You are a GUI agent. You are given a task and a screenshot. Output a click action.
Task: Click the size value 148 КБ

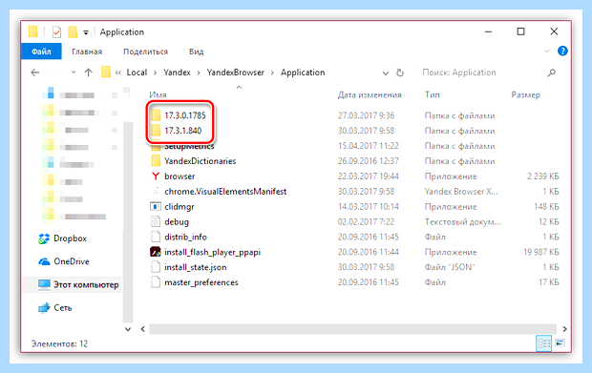click(546, 207)
